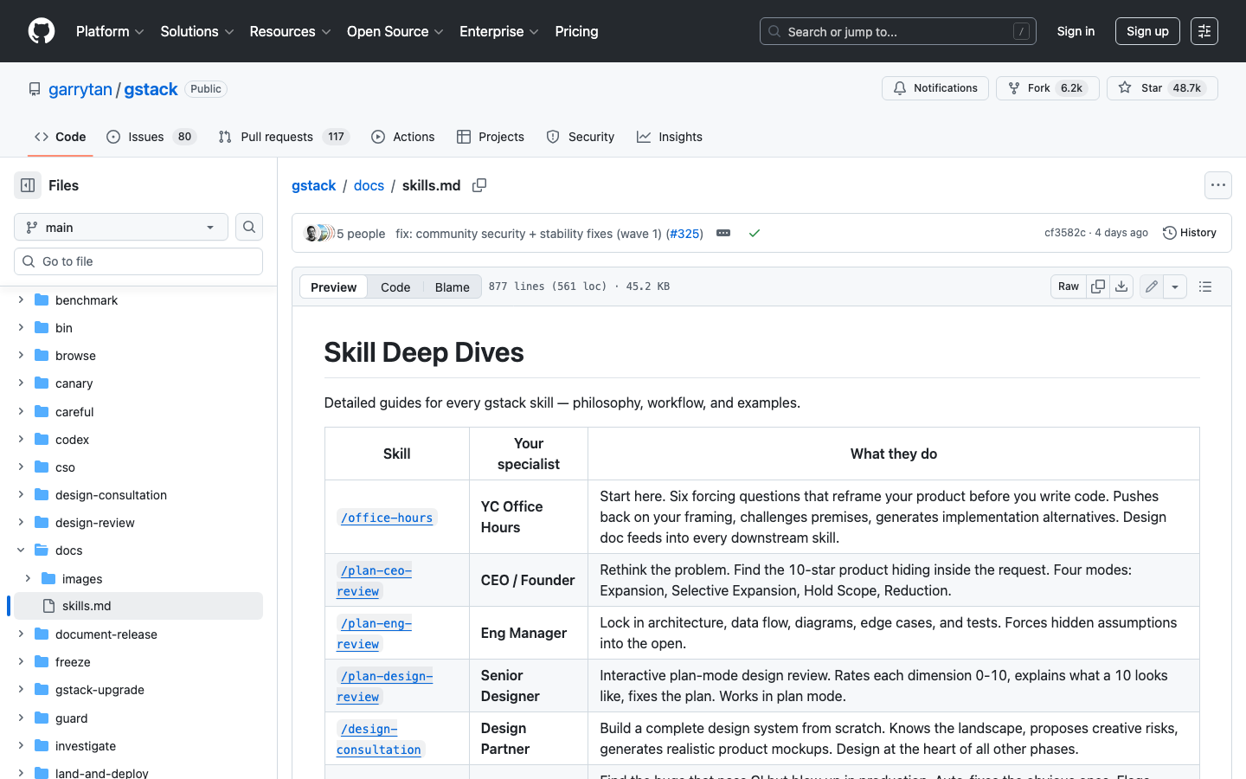
Task: Open the Solutions menu dropdown
Action: (197, 31)
